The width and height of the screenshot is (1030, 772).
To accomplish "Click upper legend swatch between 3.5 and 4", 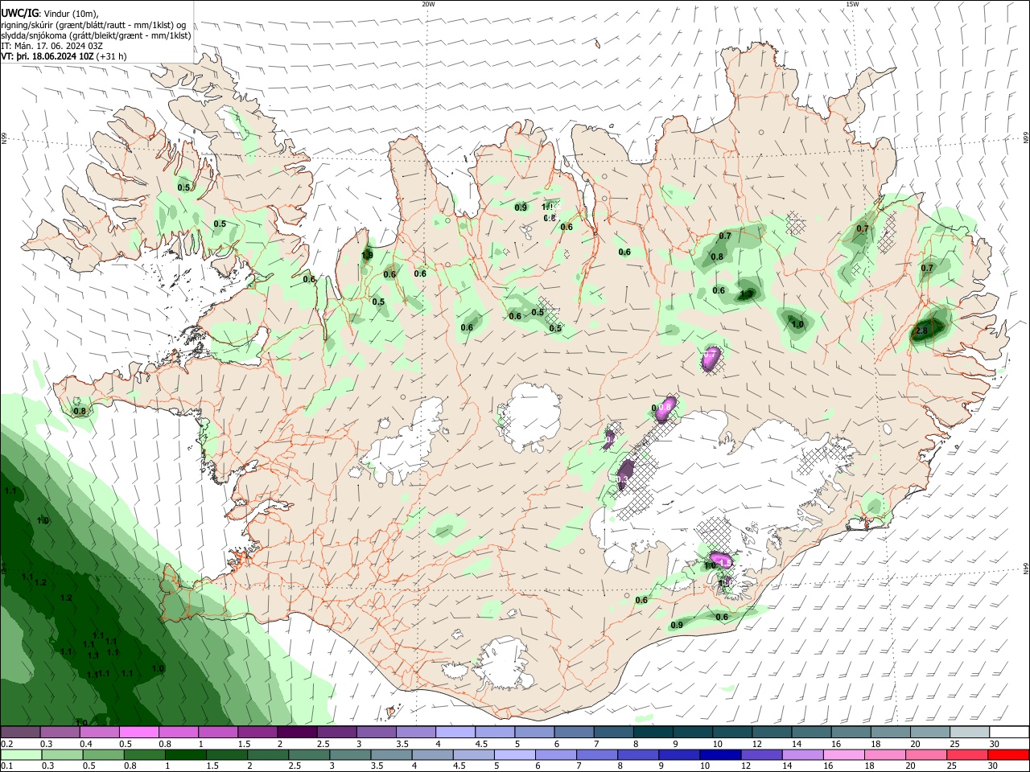I will tap(416, 732).
